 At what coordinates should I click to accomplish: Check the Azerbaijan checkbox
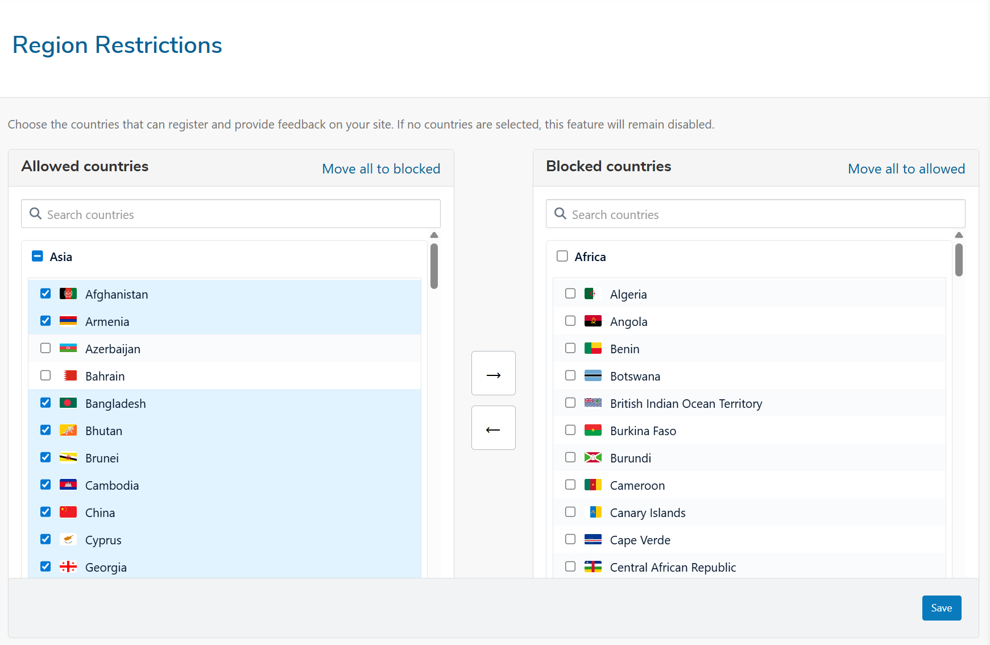tap(45, 348)
